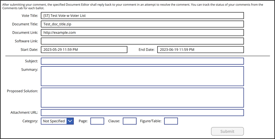Focus the Subject input box
Viewport: 275px width, 139px height.
pyautogui.click(x=142, y=61)
